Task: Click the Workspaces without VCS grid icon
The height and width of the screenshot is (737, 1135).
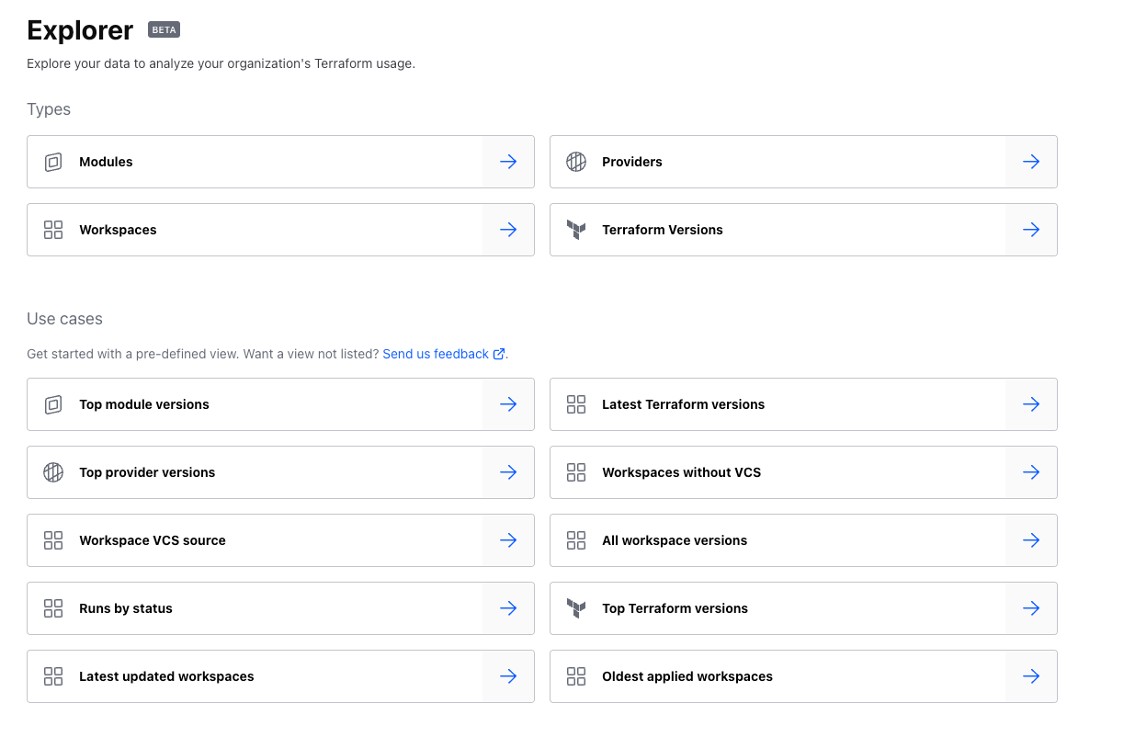Action: coord(576,472)
